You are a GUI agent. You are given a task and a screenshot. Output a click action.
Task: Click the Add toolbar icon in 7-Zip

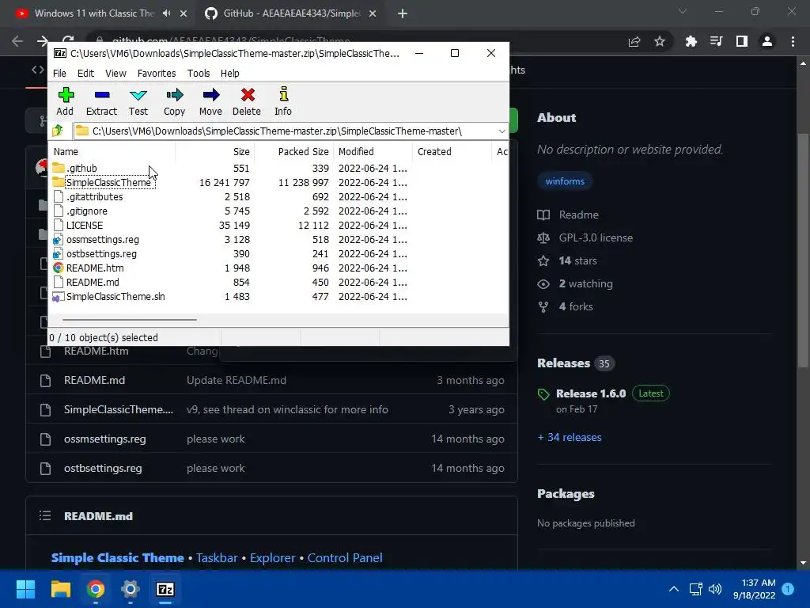pos(65,101)
